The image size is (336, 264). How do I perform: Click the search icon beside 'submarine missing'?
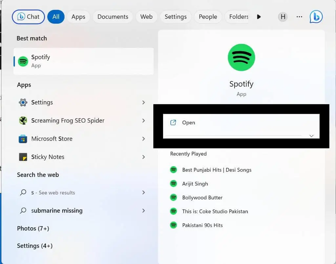(x=23, y=210)
